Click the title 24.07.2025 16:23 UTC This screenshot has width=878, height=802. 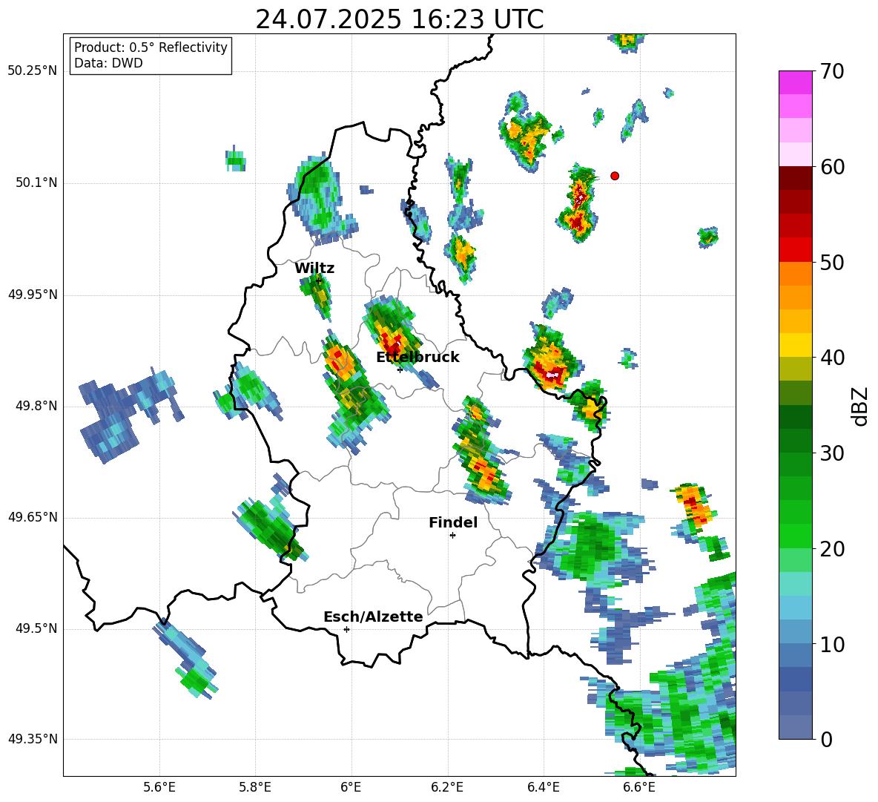click(399, 19)
